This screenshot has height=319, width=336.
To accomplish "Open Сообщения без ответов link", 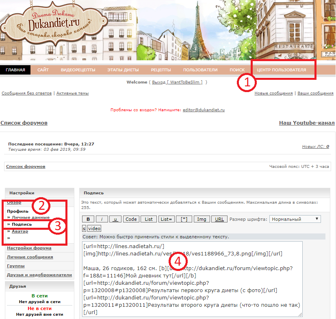I will point(26,93).
